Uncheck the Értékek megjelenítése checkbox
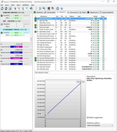The image size is (117, 132). [x=88, y=117]
